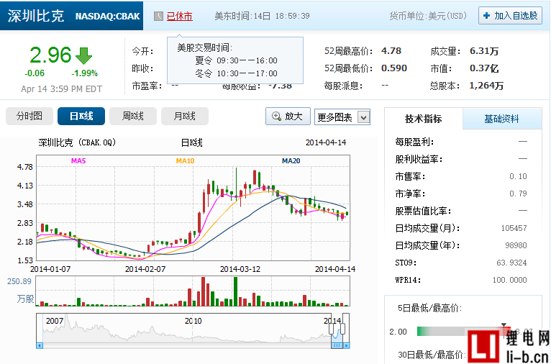Select the 日K线 chart tab
This screenshot has width=551, height=364.
[81, 117]
